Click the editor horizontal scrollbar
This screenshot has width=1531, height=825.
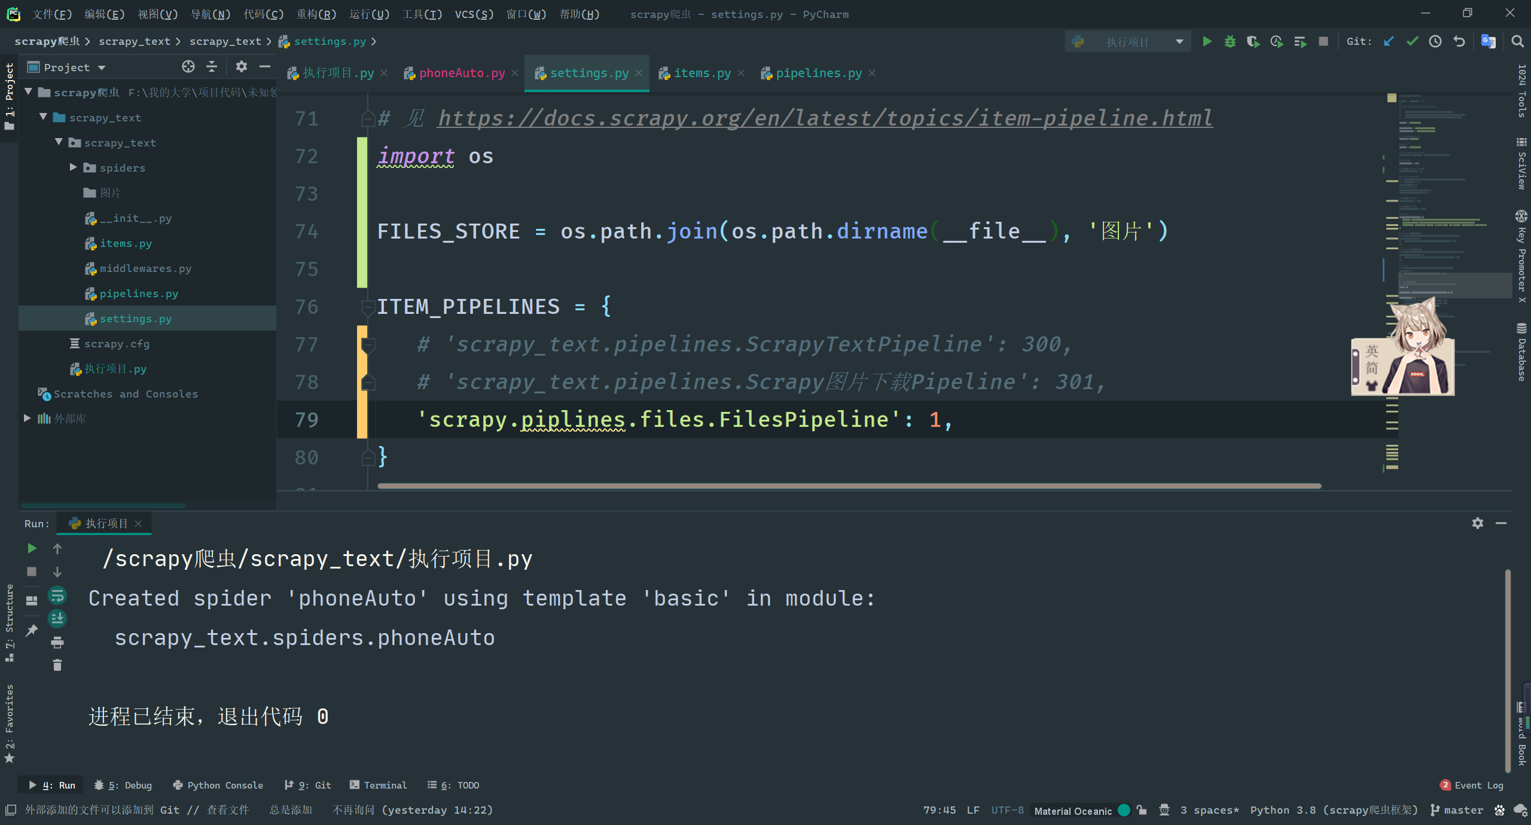(849, 486)
